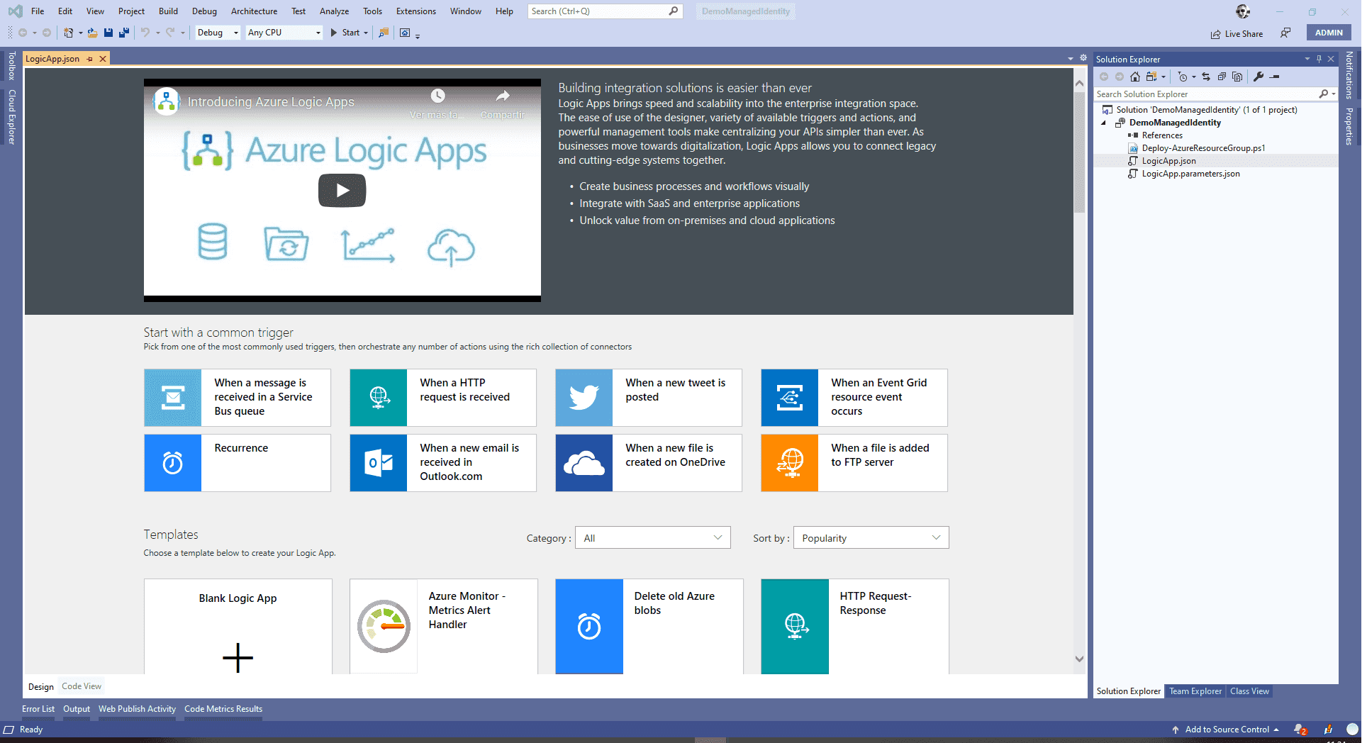Choose the HTTP Request-Response template
Screen dimensions: 1367x743
[854, 627]
